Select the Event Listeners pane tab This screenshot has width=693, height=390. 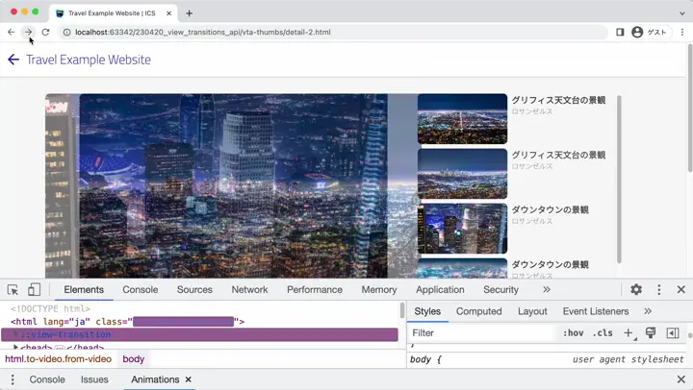point(596,311)
